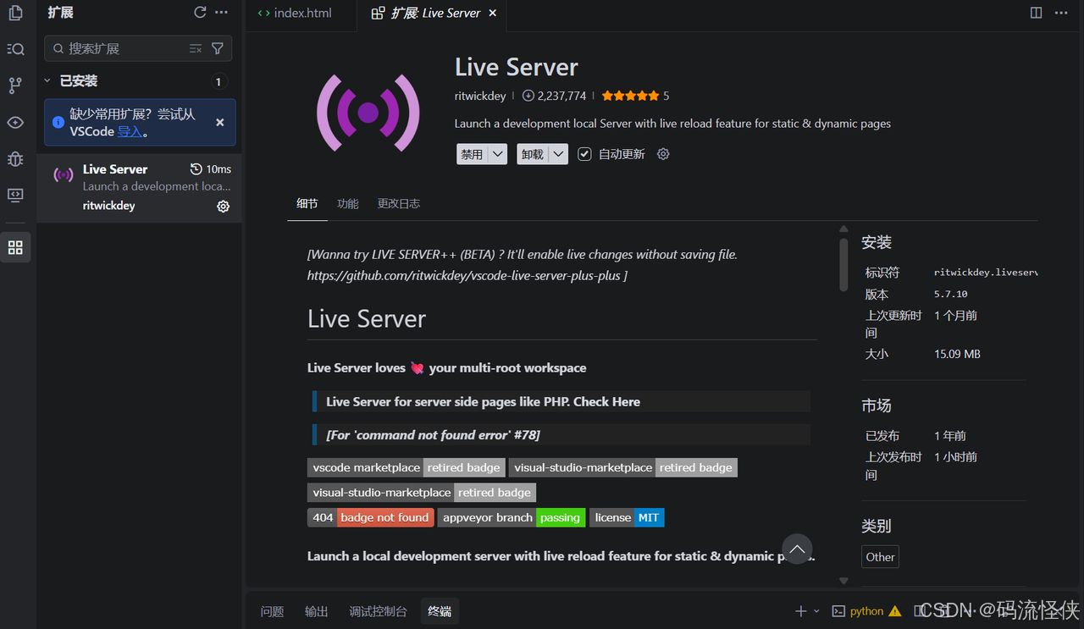Screen dimensions: 1084x629
Task: Open the uninstall button dropdown arrow
Action: (x=559, y=154)
